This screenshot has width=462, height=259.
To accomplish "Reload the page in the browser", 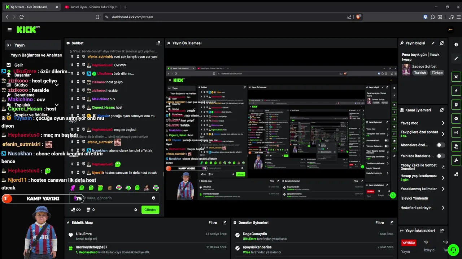I will click(22, 17).
